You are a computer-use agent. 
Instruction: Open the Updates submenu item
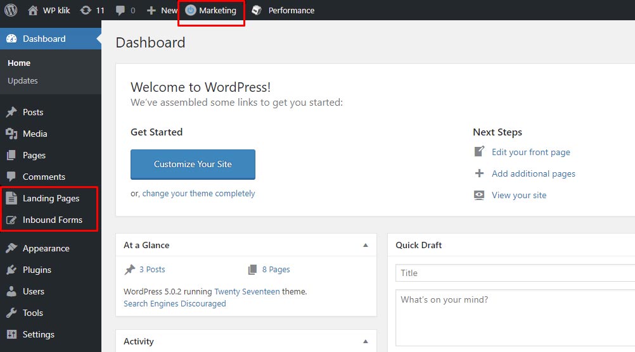coord(23,80)
